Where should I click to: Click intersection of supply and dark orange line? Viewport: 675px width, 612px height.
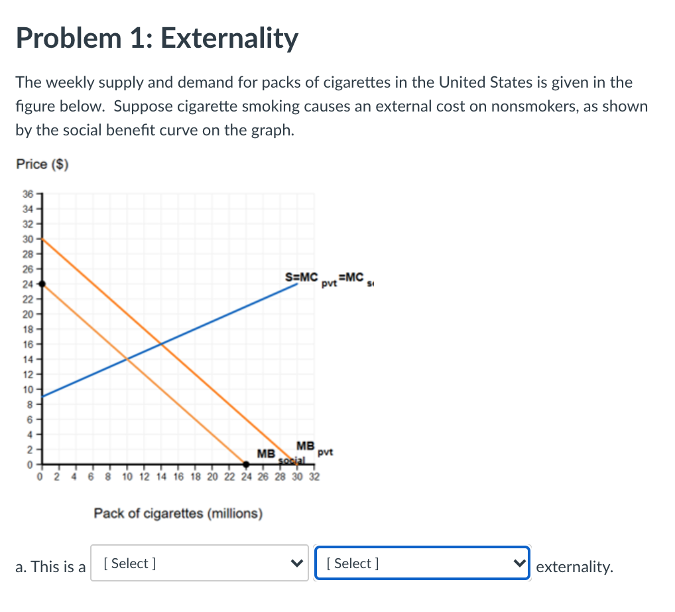point(160,344)
